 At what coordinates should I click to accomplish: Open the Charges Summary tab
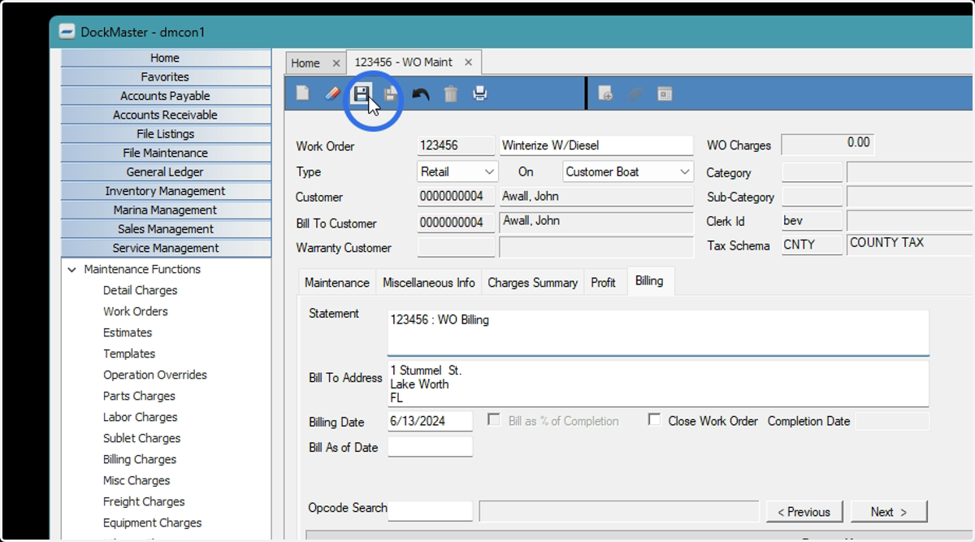click(532, 282)
